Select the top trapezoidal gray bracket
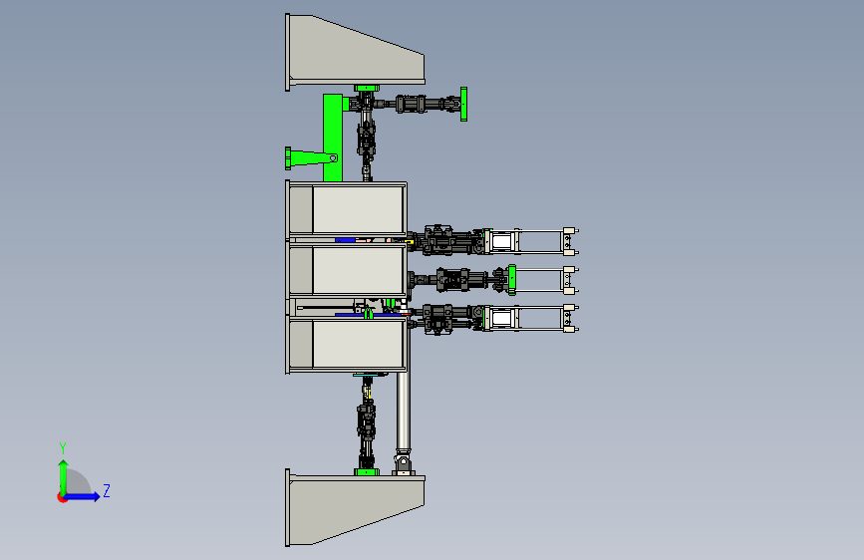 pos(355,53)
